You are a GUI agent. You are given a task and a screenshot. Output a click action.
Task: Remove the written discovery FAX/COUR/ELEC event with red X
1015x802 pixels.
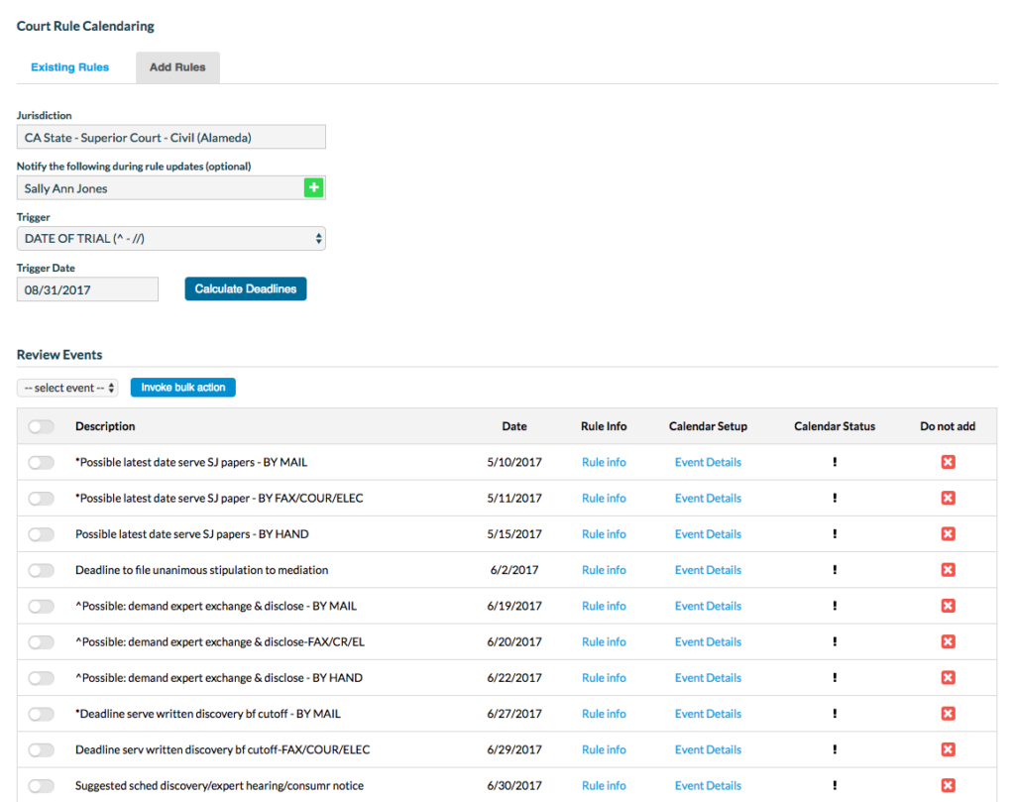pyautogui.click(x=948, y=749)
